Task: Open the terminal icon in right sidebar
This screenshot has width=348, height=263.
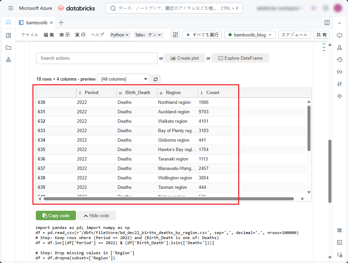Action: (x=340, y=242)
